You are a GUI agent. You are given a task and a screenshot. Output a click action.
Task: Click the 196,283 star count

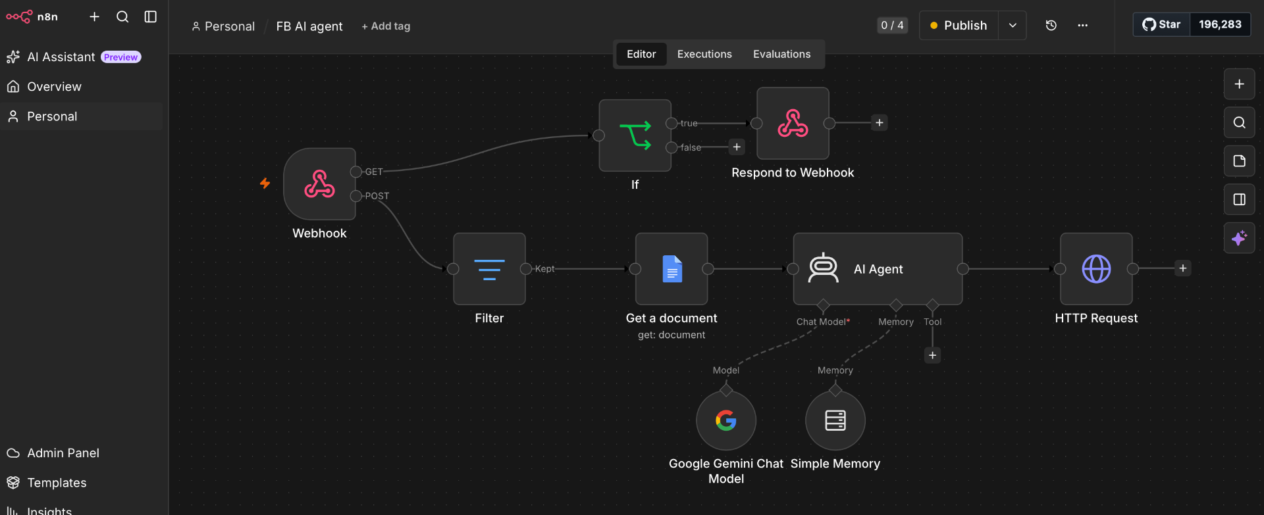click(1220, 24)
